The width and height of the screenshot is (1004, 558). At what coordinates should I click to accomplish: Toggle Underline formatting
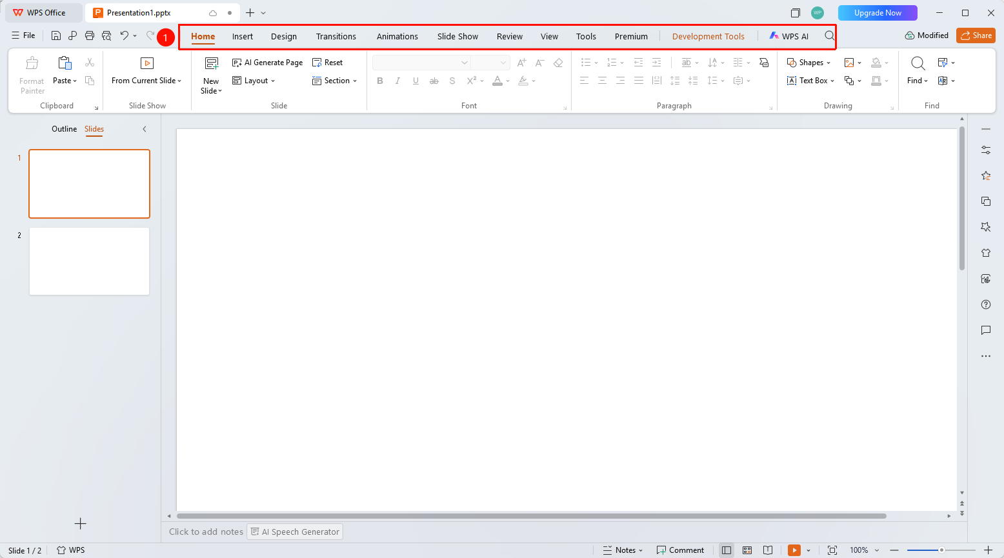pyautogui.click(x=416, y=81)
